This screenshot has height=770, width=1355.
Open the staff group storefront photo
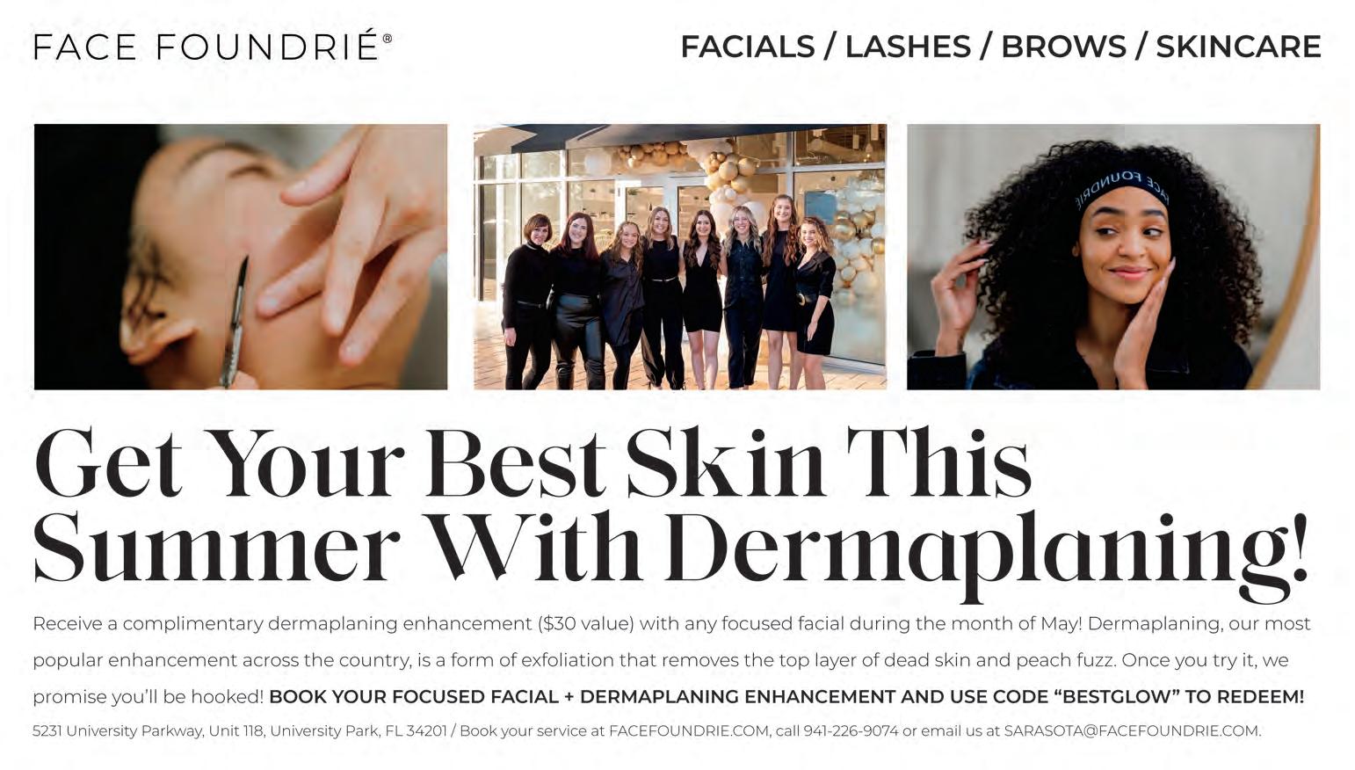680,257
